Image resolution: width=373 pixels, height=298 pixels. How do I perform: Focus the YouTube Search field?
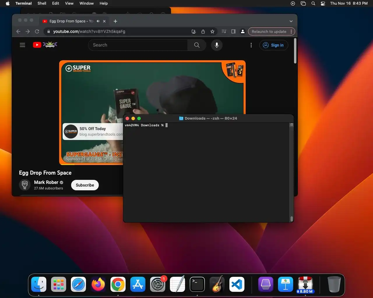pos(138,45)
